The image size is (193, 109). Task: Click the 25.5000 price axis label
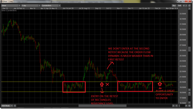[x=183, y=56]
